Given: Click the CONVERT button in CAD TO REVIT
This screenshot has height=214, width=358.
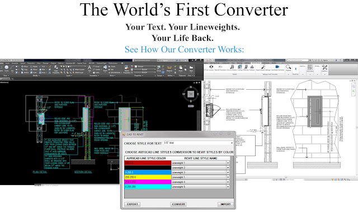Looking at the screenshot, I should coord(178,204).
